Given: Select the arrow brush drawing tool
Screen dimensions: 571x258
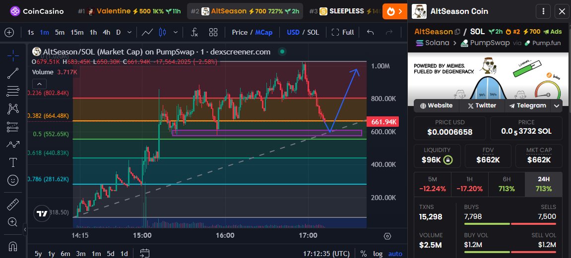Looking at the screenshot, I should click(13, 144).
